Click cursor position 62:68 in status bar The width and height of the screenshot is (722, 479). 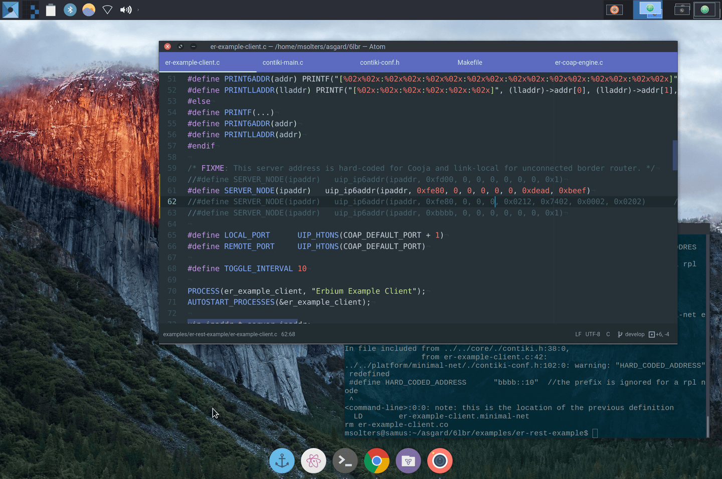288,334
